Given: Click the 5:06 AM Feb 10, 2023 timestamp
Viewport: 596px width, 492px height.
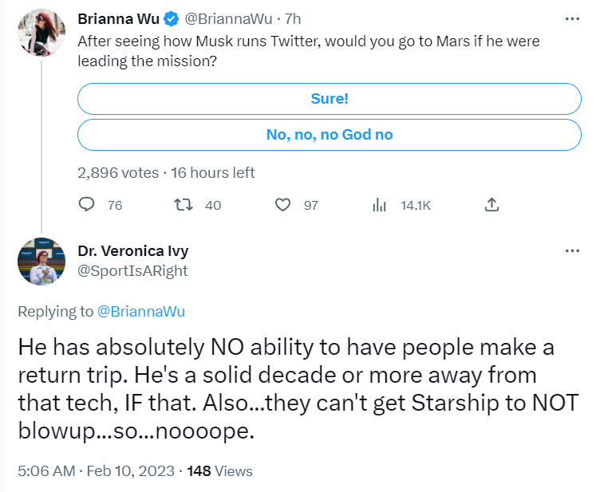Looking at the screenshot, I should click(x=97, y=471).
